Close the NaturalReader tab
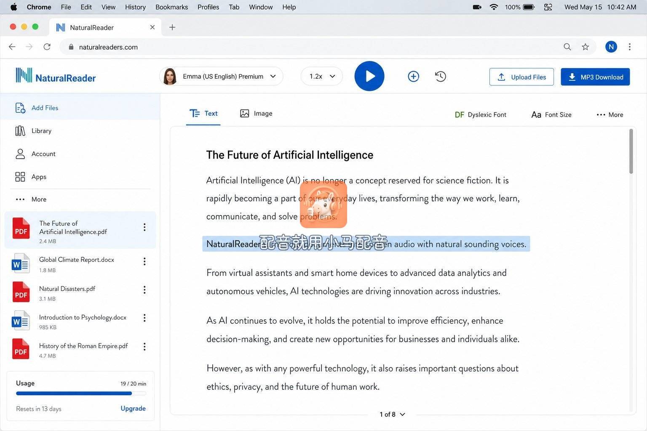Screen dimensions: 647x431 tap(152, 27)
